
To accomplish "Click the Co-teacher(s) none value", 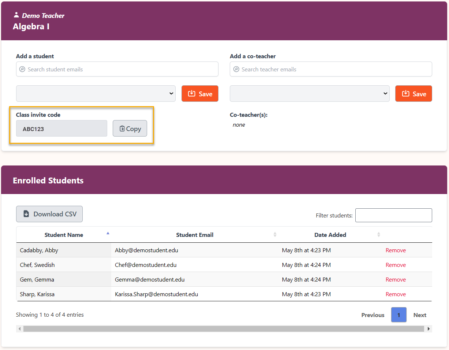I will pos(239,125).
